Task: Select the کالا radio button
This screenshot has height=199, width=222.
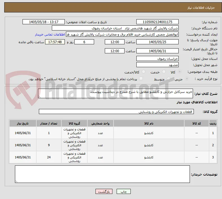Action: (179, 72)
